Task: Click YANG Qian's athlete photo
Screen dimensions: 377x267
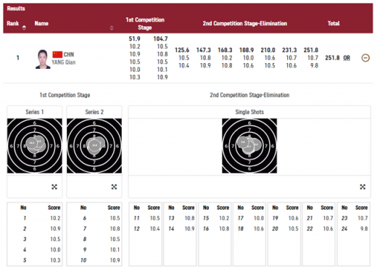Action: click(43, 59)
